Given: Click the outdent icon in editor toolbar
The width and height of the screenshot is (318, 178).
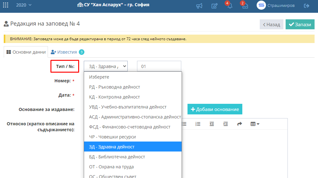Looking at the screenshot, I should point(212,124).
